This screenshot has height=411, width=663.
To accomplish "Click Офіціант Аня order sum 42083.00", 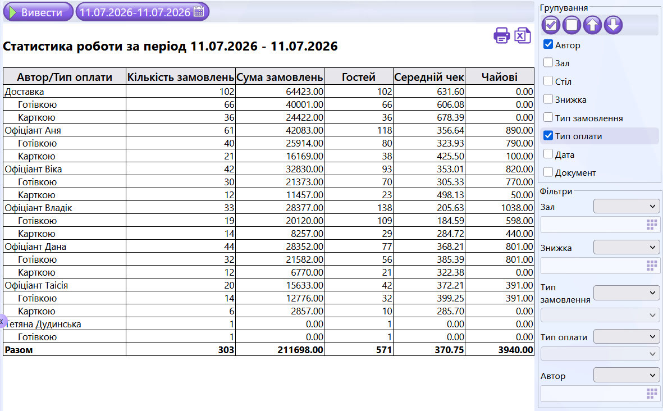I will click(x=304, y=130).
